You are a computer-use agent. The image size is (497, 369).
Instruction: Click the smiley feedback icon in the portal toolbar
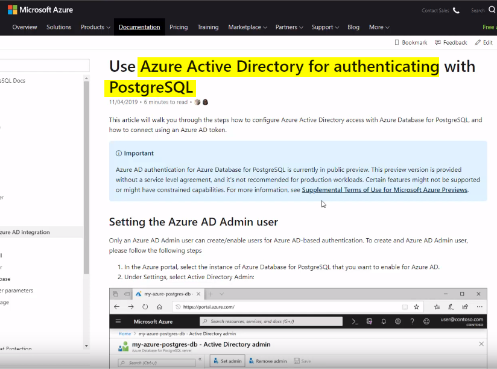coord(426,321)
